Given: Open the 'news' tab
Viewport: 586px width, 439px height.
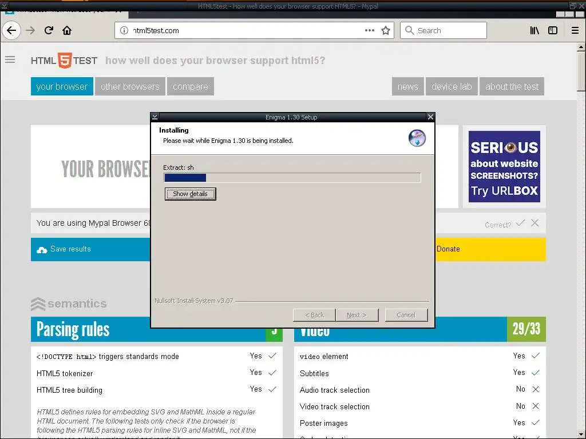Looking at the screenshot, I should (407, 86).
